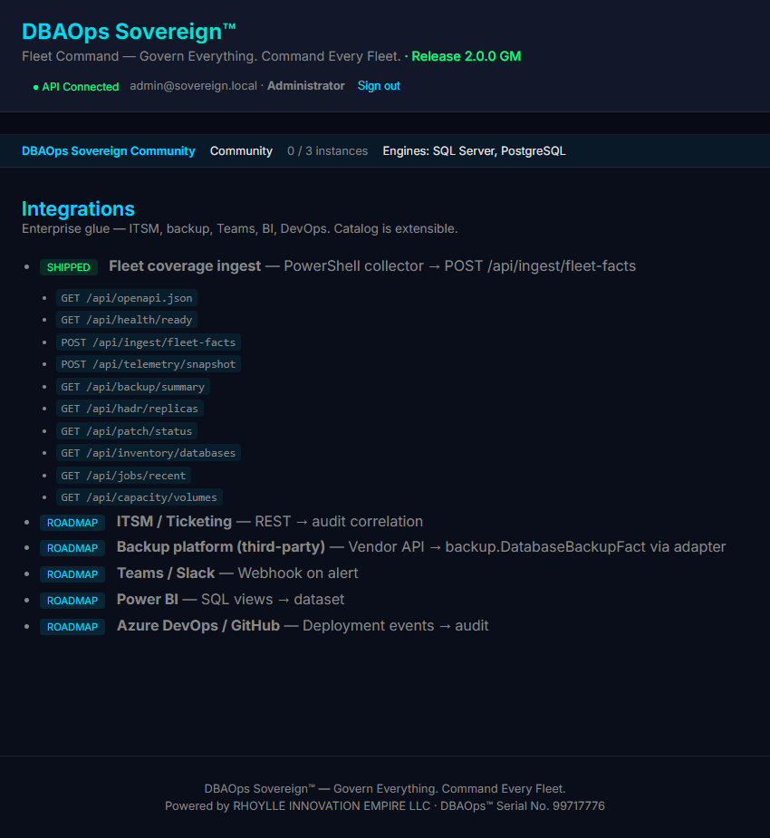This screenshot has width=770, height=838.
Task: Select the Release 2.0.0 GM label
Action: point(466,56)
